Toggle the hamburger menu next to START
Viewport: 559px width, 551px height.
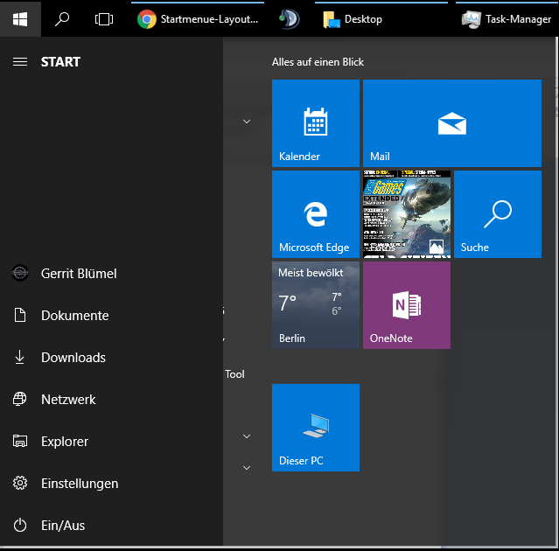20,62
